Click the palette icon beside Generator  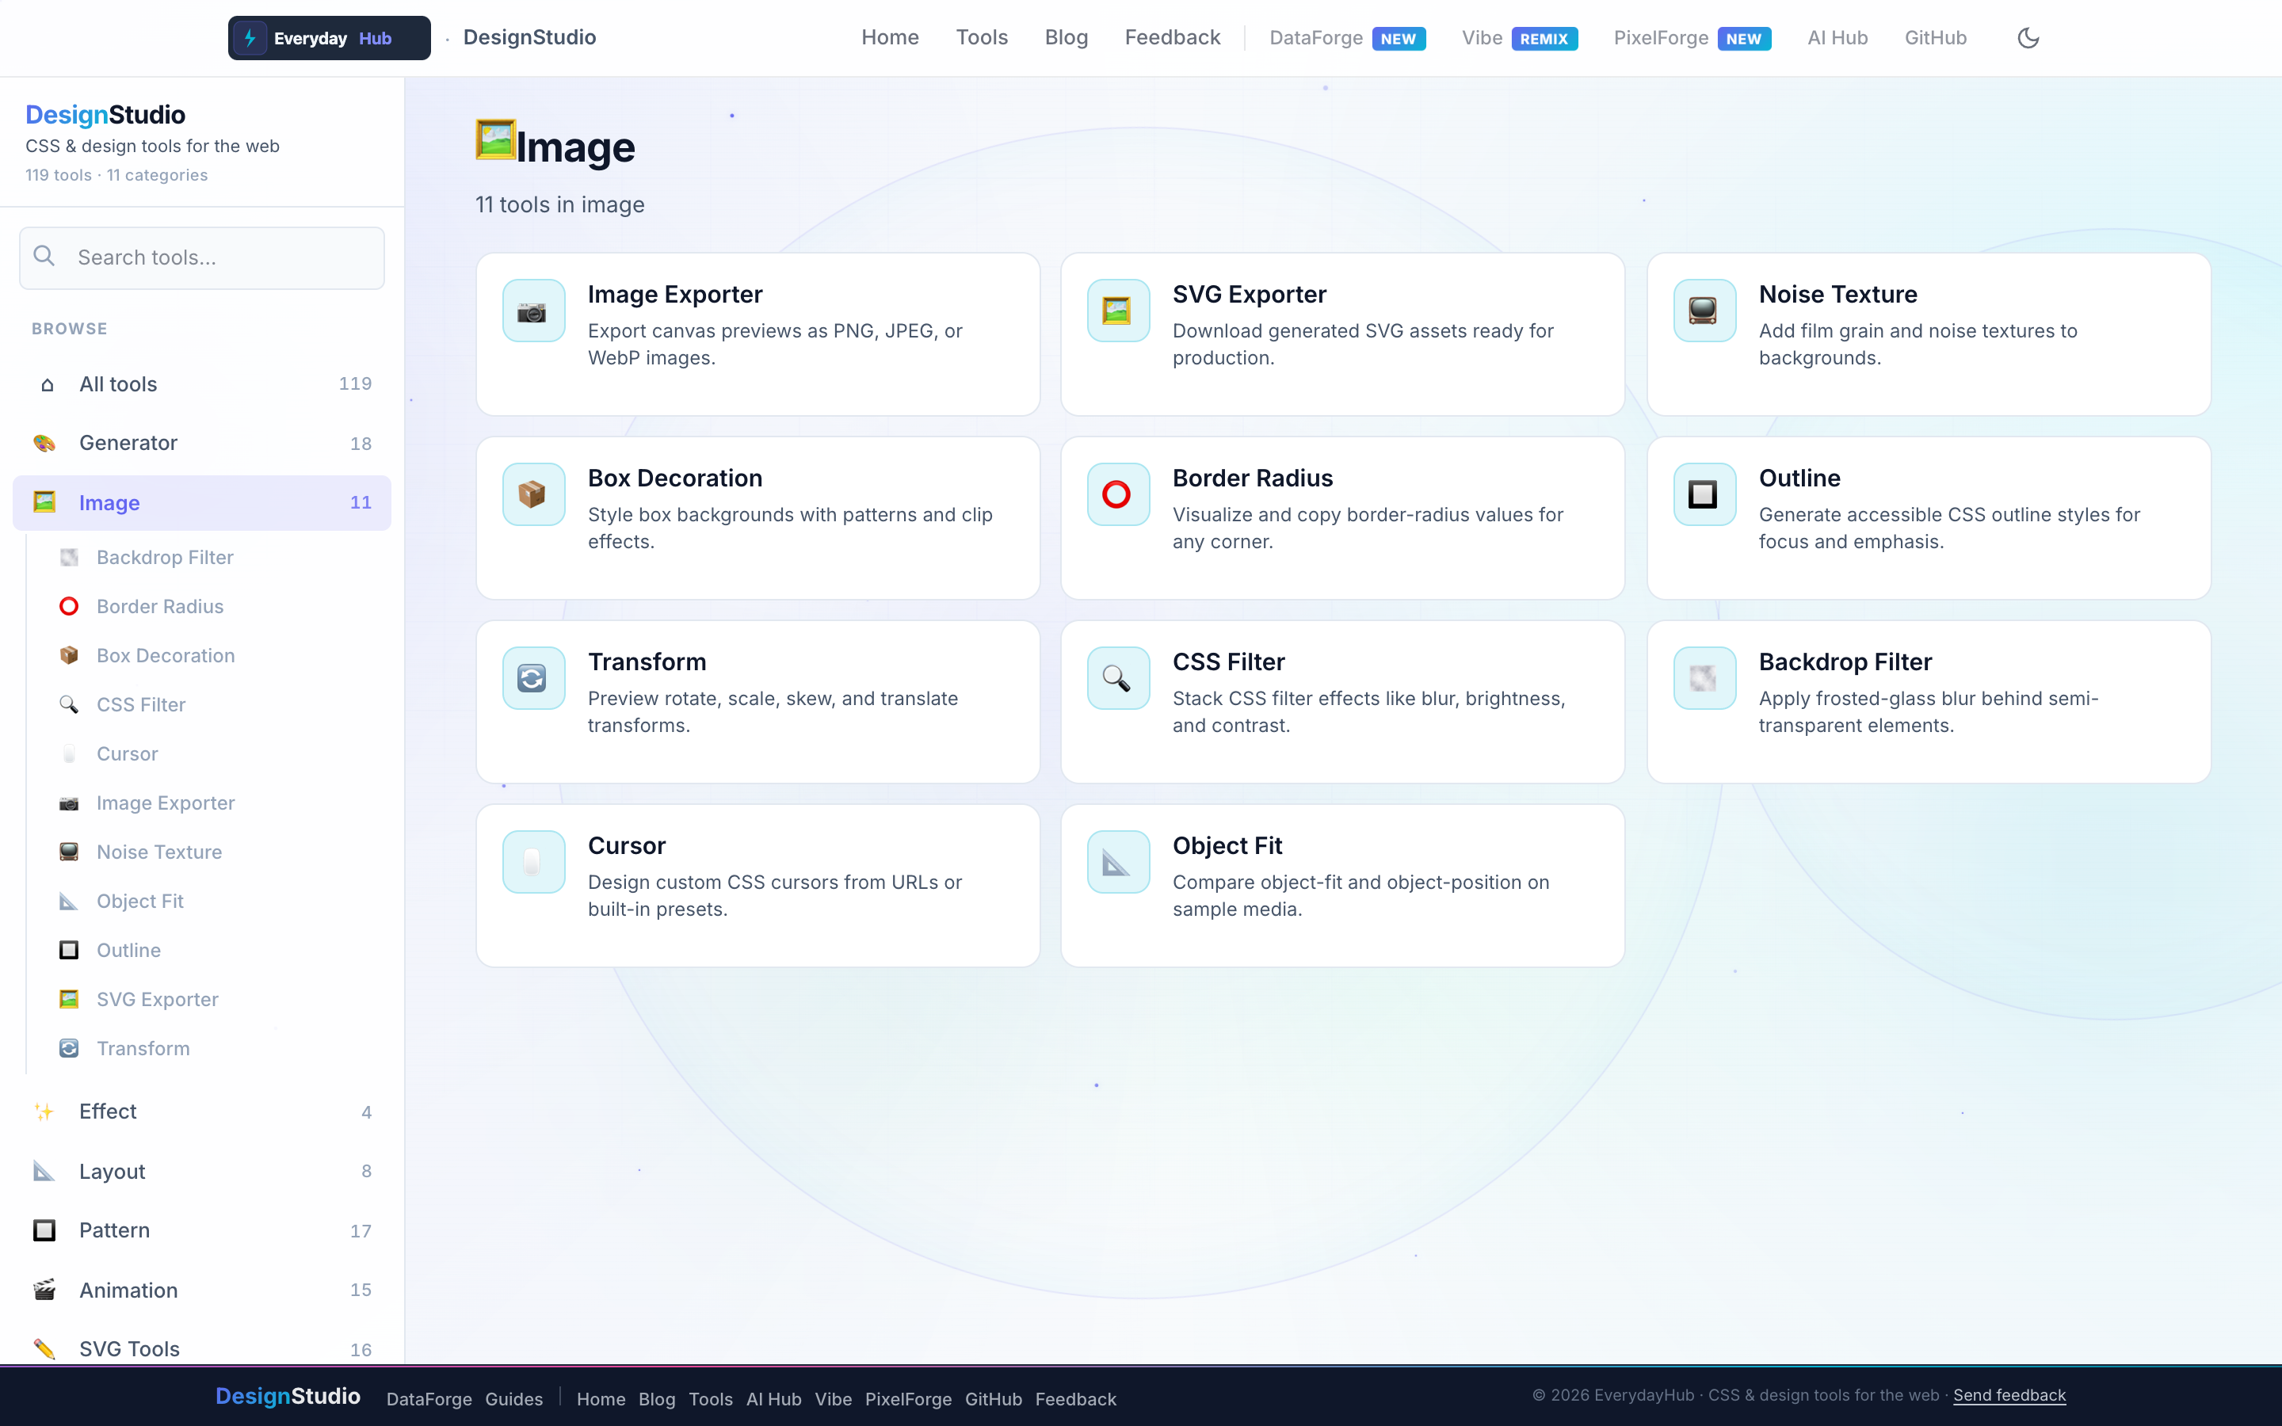tap(44, 444)
